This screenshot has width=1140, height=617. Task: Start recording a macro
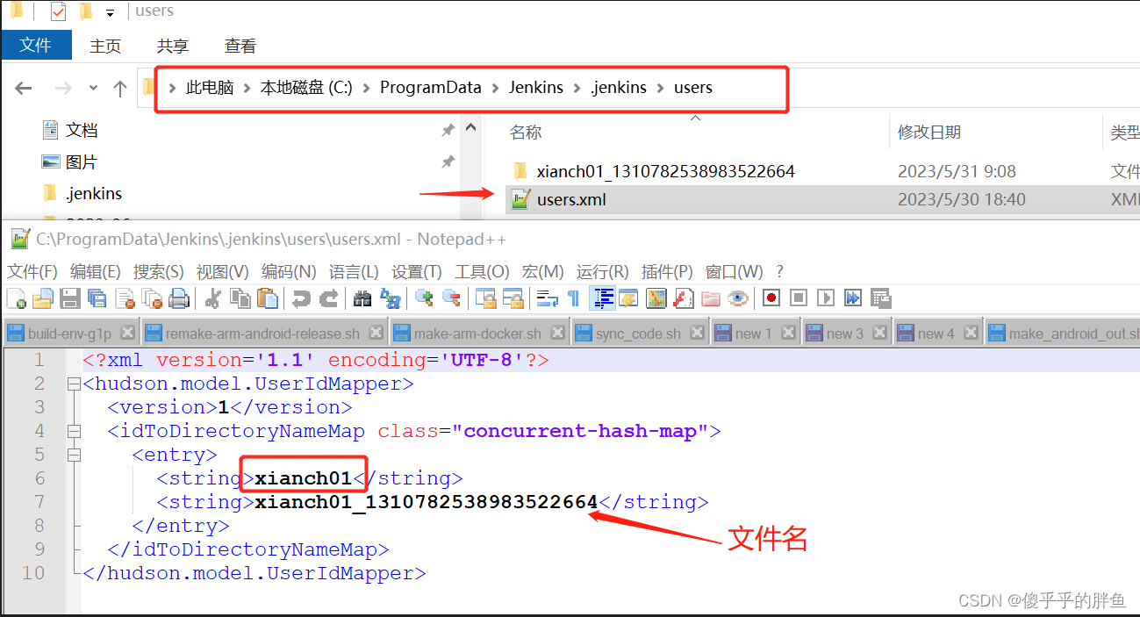771,298
